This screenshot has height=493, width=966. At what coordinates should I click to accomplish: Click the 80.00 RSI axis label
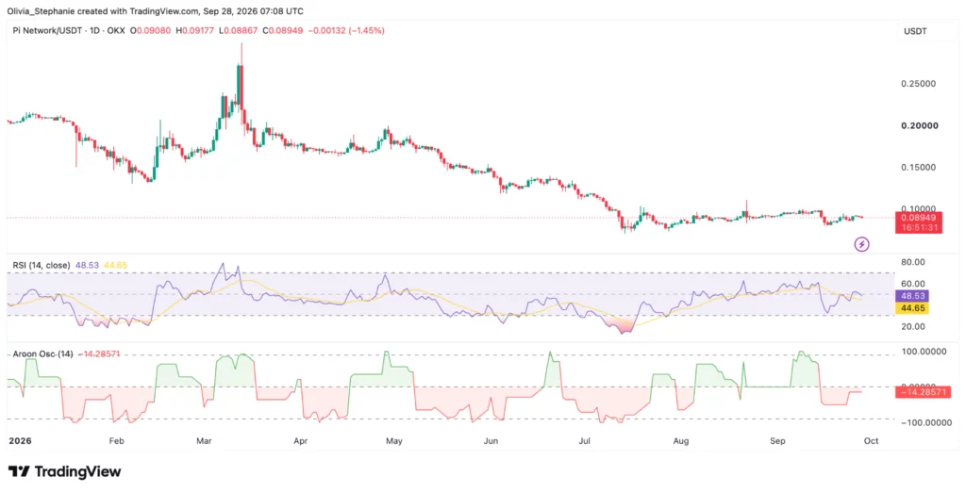[912, 262]
